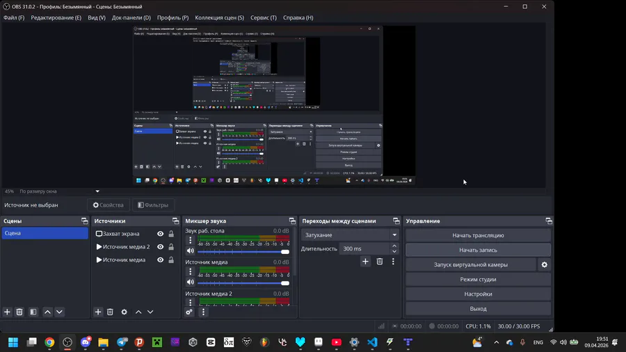Open Настройки from Управление panel
This screenshot has width=626, height=352.
(x=479, y=294)
